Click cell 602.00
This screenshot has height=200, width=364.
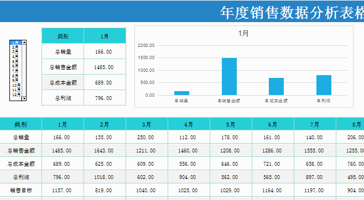(x=147, y=177)
